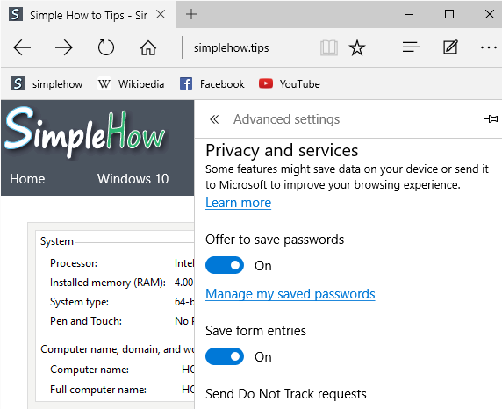502x409 pixels.
Task: Go forward with the forward arrow
Action: pos(64,47)
